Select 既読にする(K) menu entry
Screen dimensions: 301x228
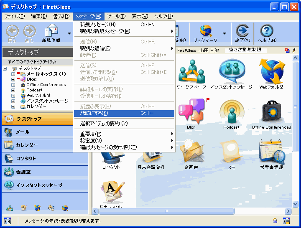[x=124, y=113]
